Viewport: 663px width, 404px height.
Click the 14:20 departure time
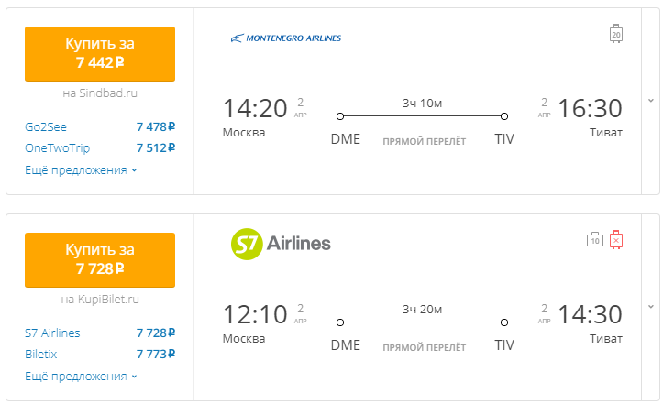point(255,109)
